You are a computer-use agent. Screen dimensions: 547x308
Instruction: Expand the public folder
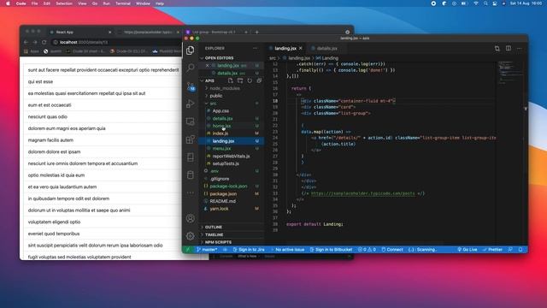[216, 96]
